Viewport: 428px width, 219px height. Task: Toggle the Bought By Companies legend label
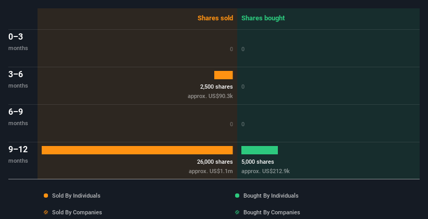tap(272, 212)
